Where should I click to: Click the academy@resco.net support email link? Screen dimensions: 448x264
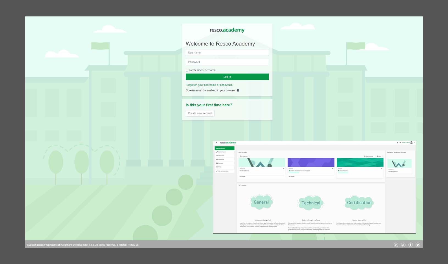point(48,245)
